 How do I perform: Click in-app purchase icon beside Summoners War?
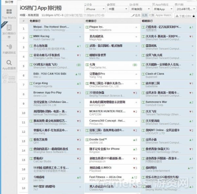tap(143, 102)
